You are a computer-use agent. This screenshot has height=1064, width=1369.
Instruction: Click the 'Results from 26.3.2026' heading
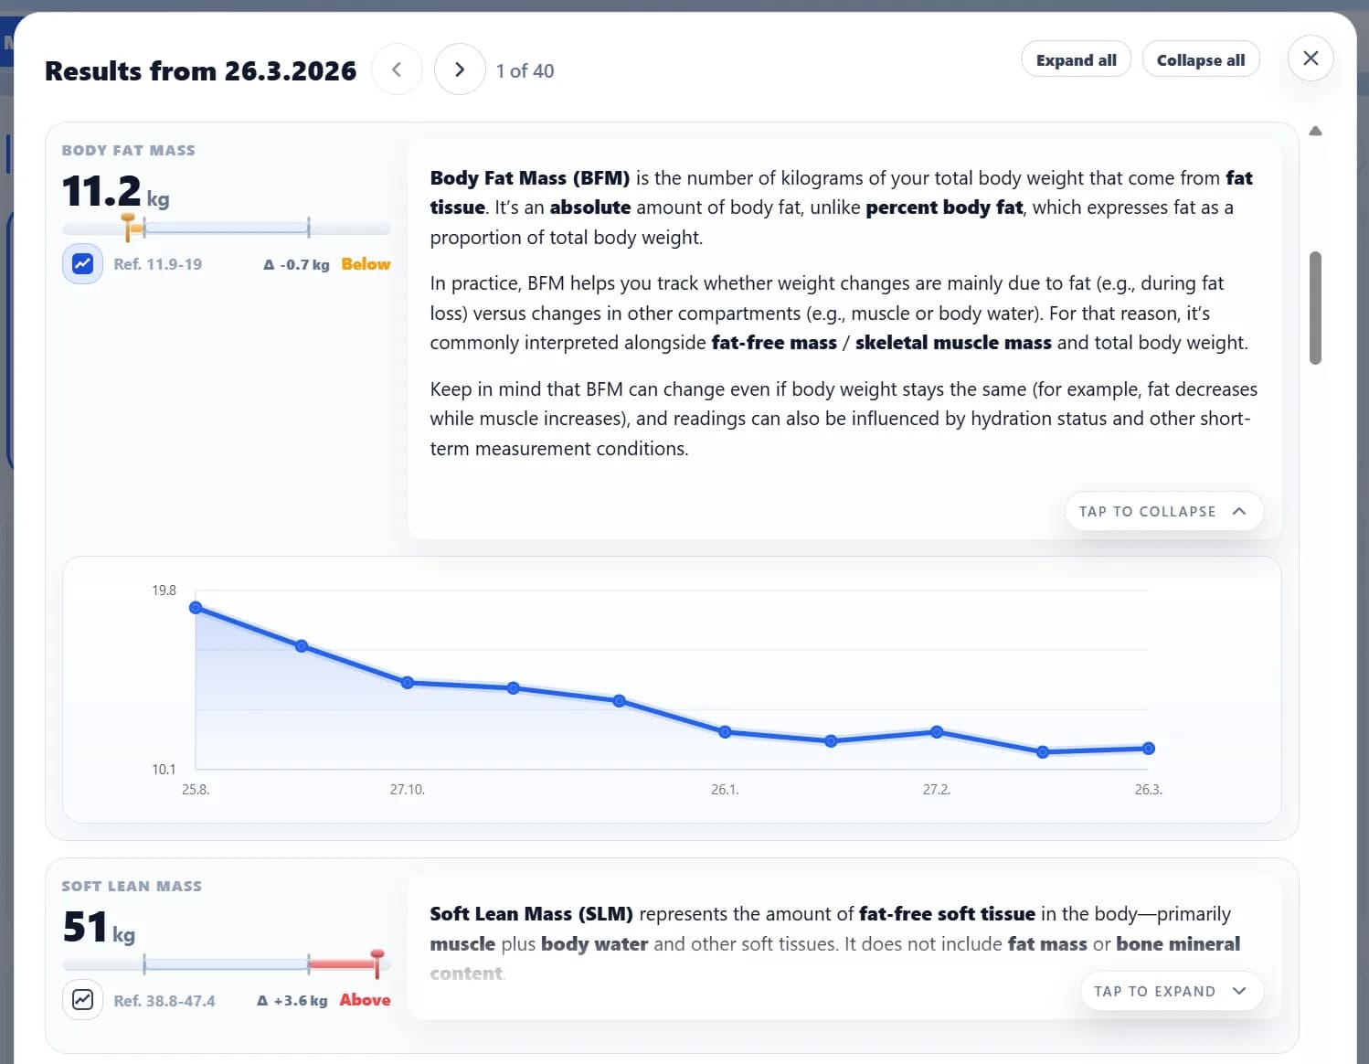click(x=200, y=70)
